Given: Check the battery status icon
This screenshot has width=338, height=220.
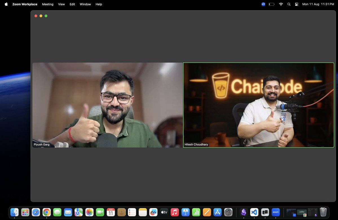Looking at the screenshot, I should pyautogui.click(x=271, y=4).
